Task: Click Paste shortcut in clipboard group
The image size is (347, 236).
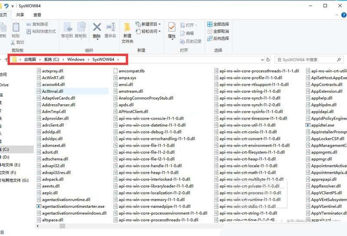Action: tap(41, 31)
